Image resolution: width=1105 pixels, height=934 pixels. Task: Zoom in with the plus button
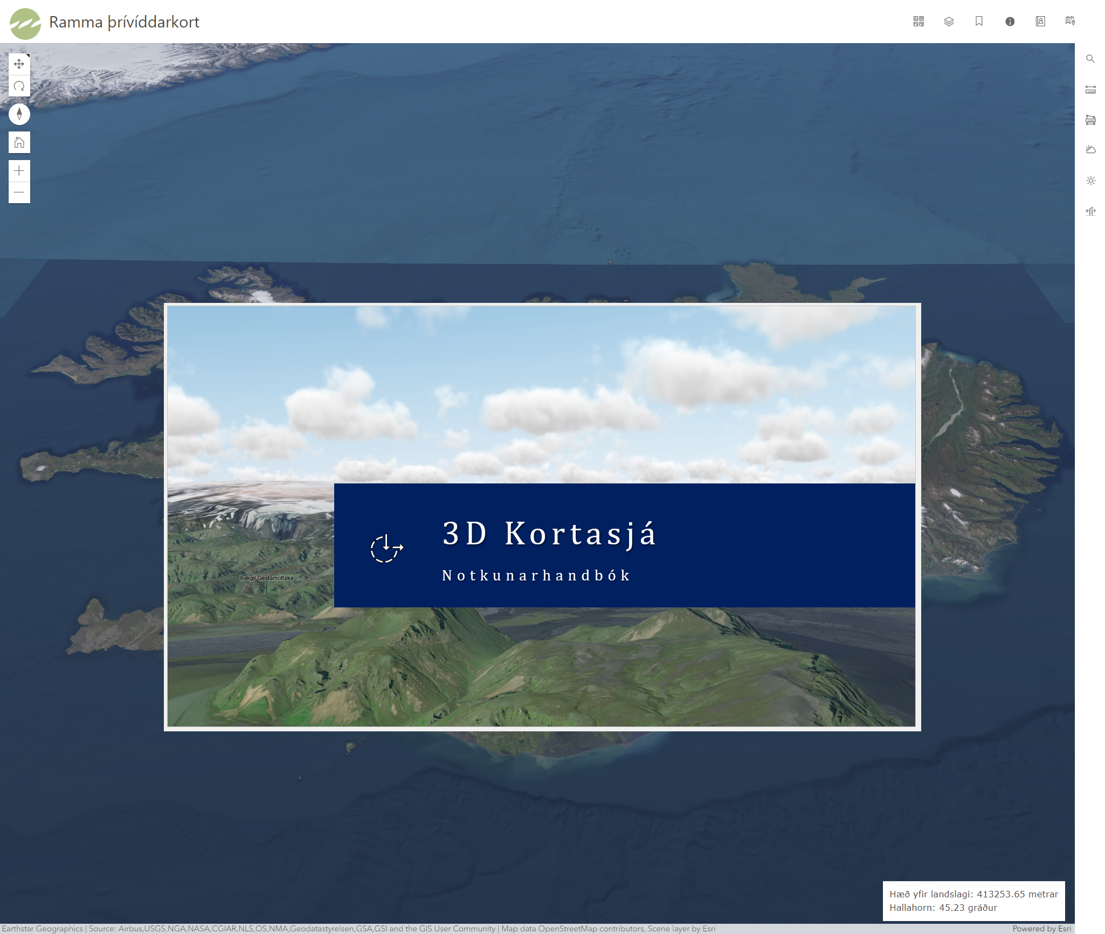coord(19,171)
